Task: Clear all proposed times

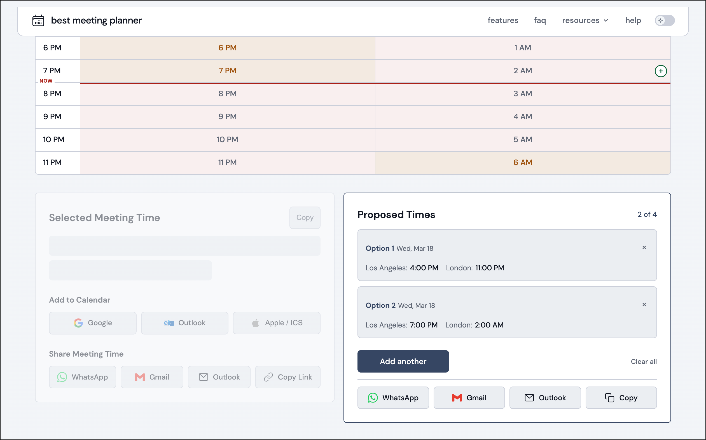Action: click(x=644, y=361)
